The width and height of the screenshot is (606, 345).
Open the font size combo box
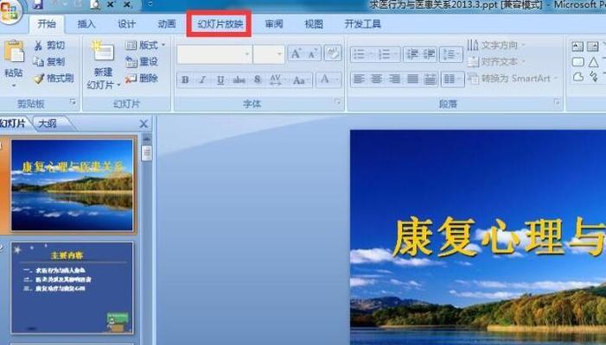[x=269, y=54]
